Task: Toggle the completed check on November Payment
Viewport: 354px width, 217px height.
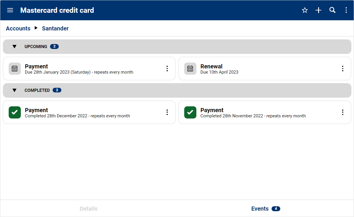Action: click(x=190, y=112)
